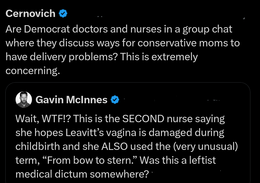Click the sentence "This is extremely"
Viewport: 260px width, 183px height.
pos(159,57)
